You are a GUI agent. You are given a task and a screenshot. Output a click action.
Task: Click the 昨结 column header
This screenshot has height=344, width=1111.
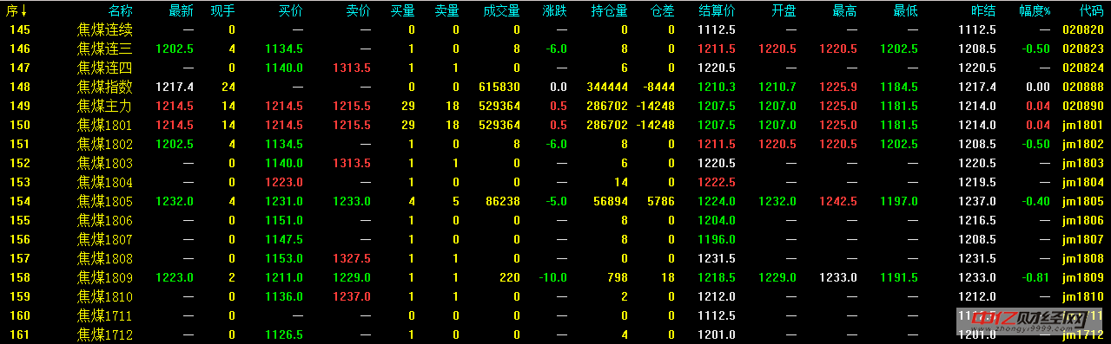coord(983,10)
